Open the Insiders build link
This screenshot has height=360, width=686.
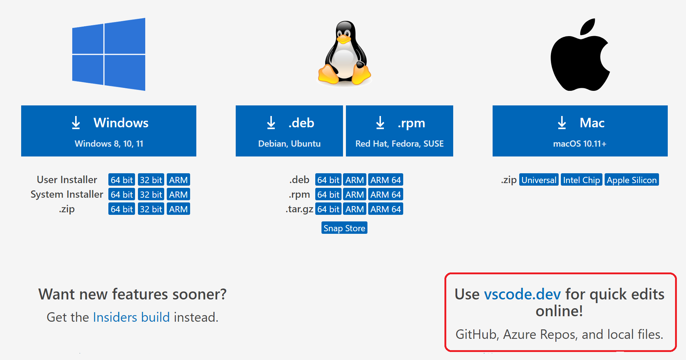click(131, 317)
